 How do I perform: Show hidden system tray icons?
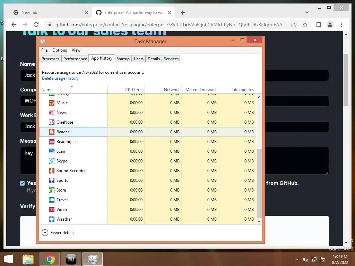tap(297, 259)
